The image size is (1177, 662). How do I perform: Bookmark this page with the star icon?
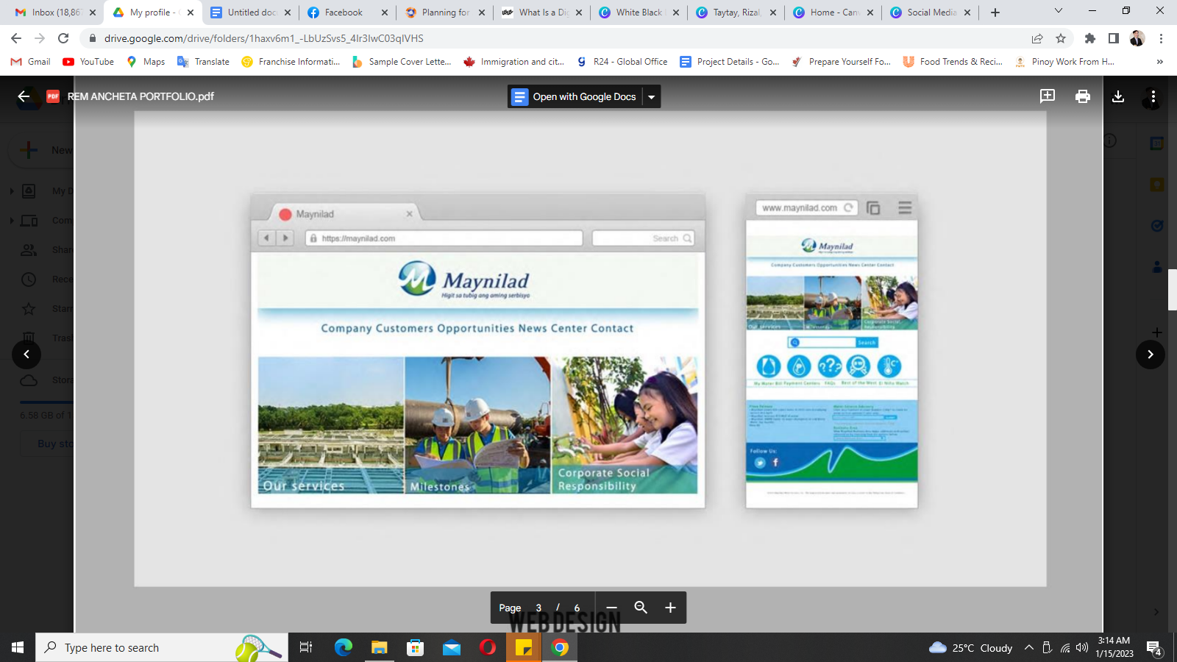(x=1061, y=38)
